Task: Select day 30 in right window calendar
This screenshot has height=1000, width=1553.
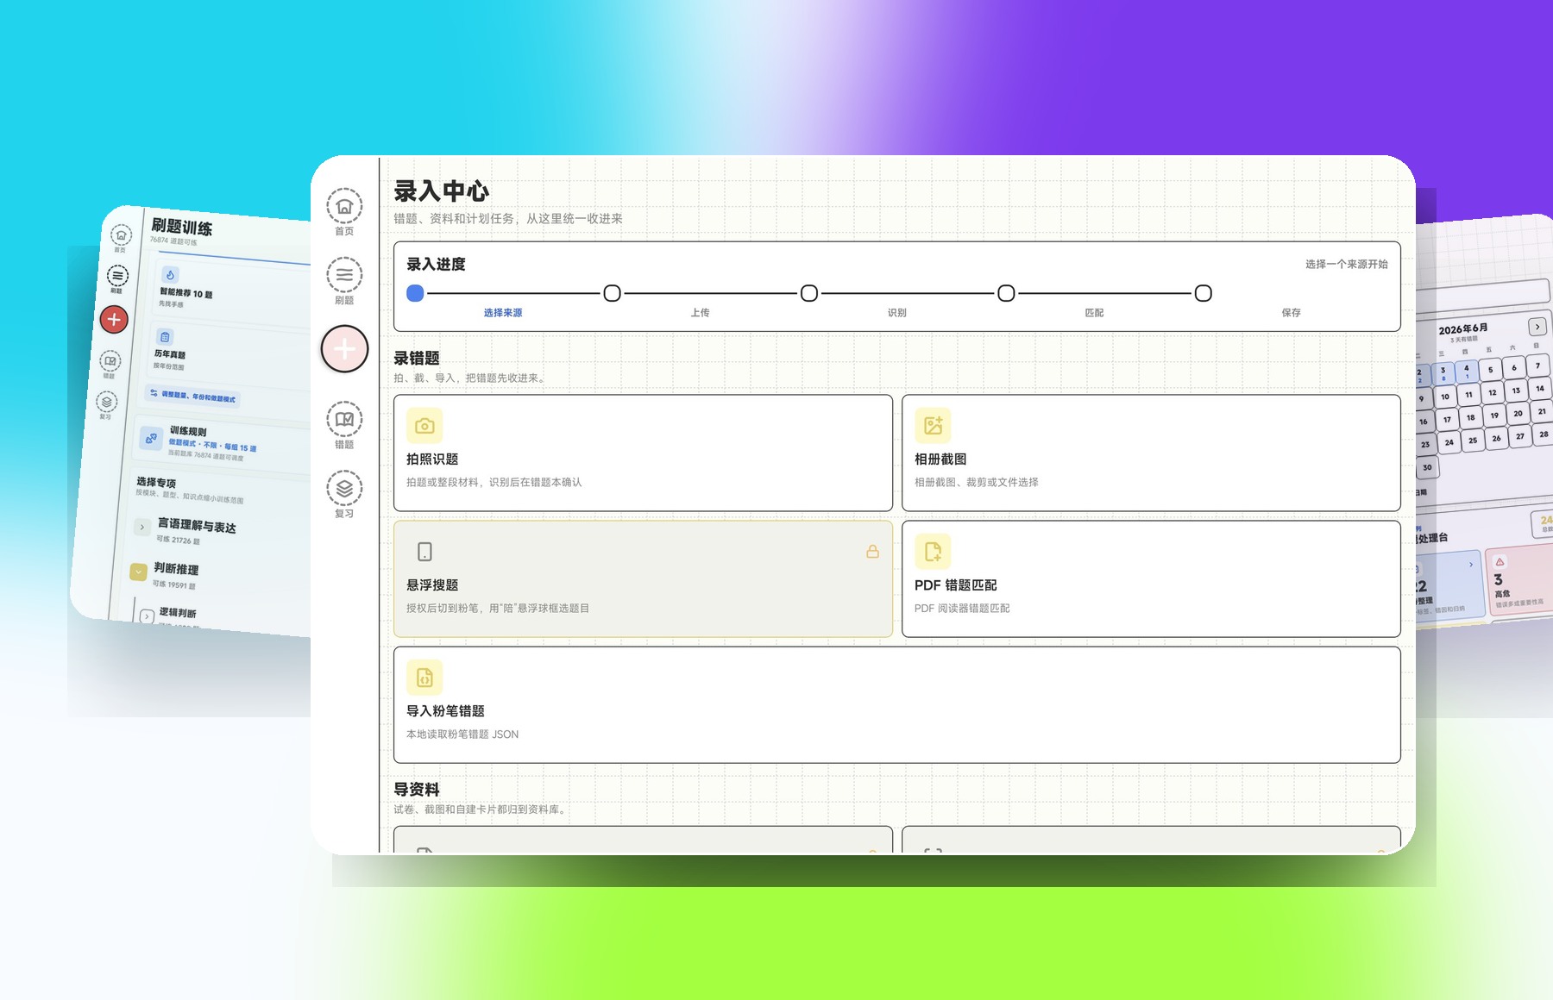Action: [1427, 467]
